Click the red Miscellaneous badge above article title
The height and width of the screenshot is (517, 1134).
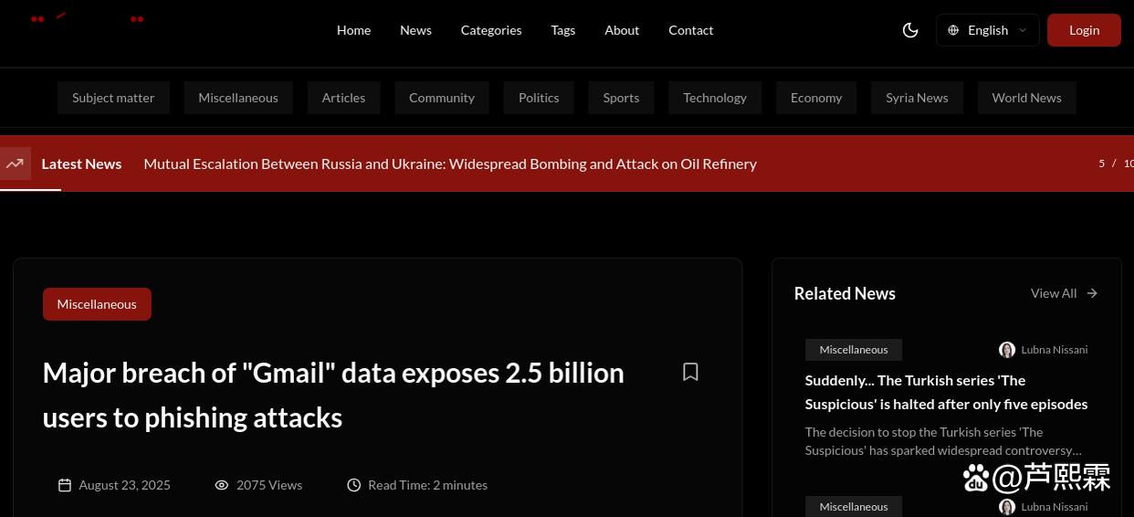click(97, 304)
